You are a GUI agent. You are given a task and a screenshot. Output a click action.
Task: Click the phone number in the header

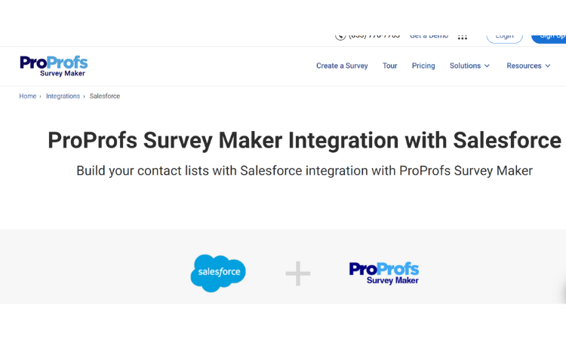tap(374, 36)
